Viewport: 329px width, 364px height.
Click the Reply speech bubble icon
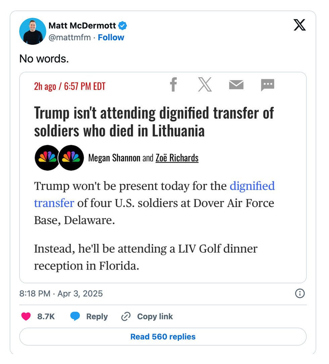point(75,316)
